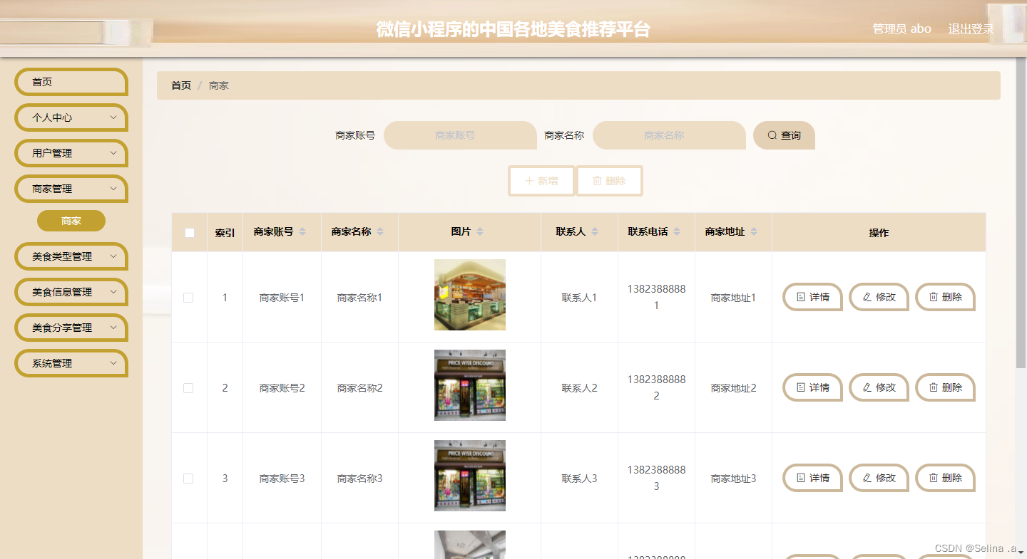The image size is (1027, 559).
Task: Open 详情 for 商家账号2 row
Action: pos(812,387)
